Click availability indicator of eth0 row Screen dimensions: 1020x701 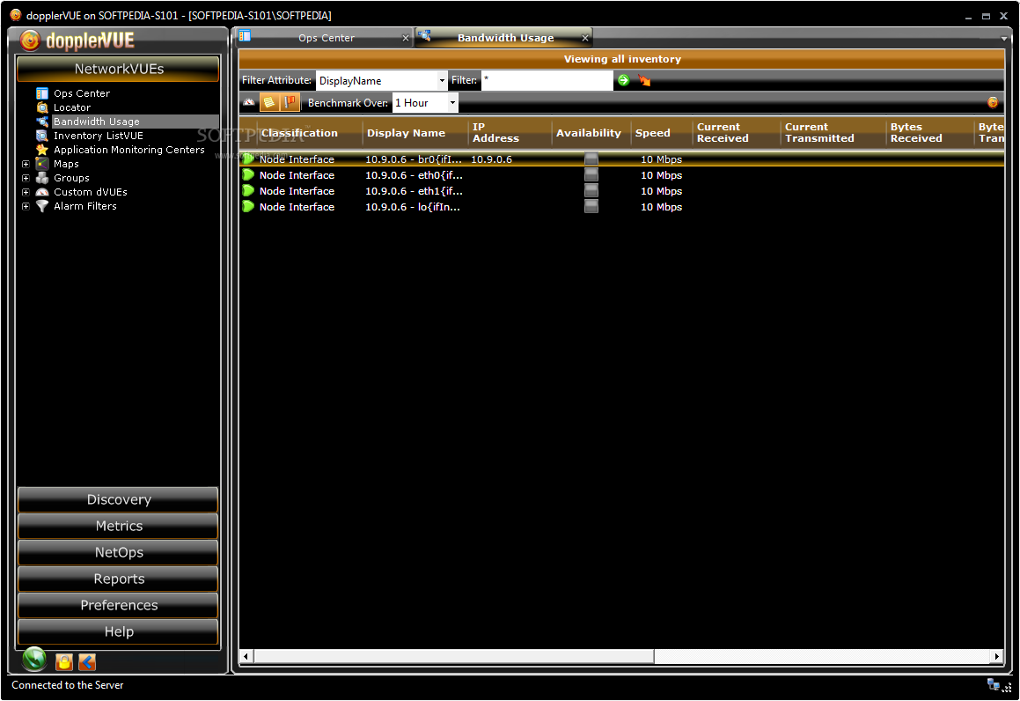point(591,174)
